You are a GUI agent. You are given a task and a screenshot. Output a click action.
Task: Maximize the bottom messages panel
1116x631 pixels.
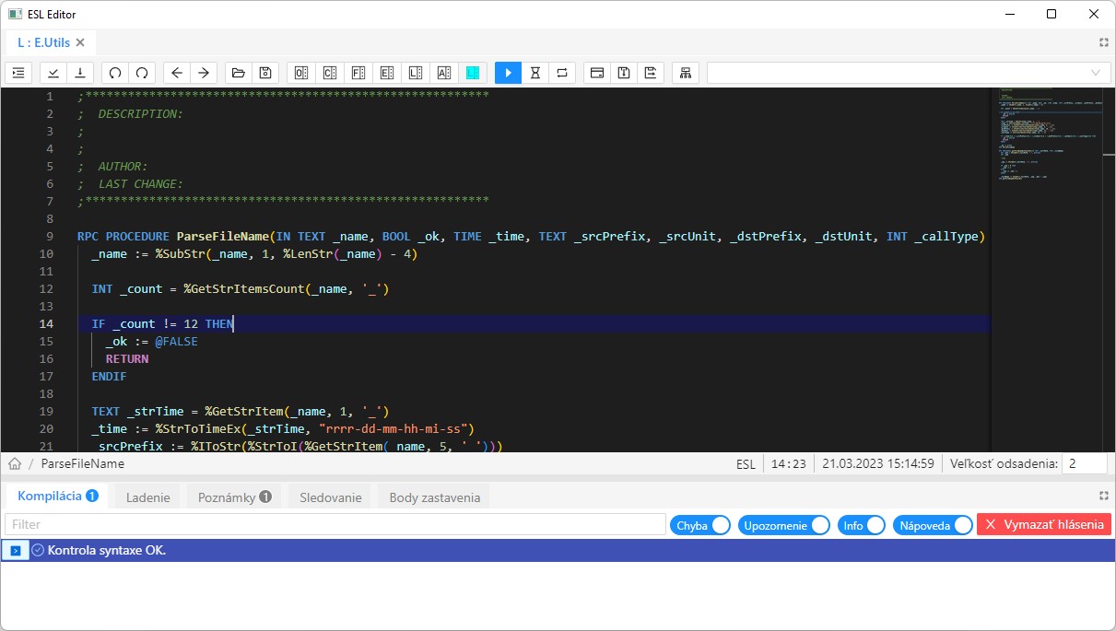pos(1103,497)
